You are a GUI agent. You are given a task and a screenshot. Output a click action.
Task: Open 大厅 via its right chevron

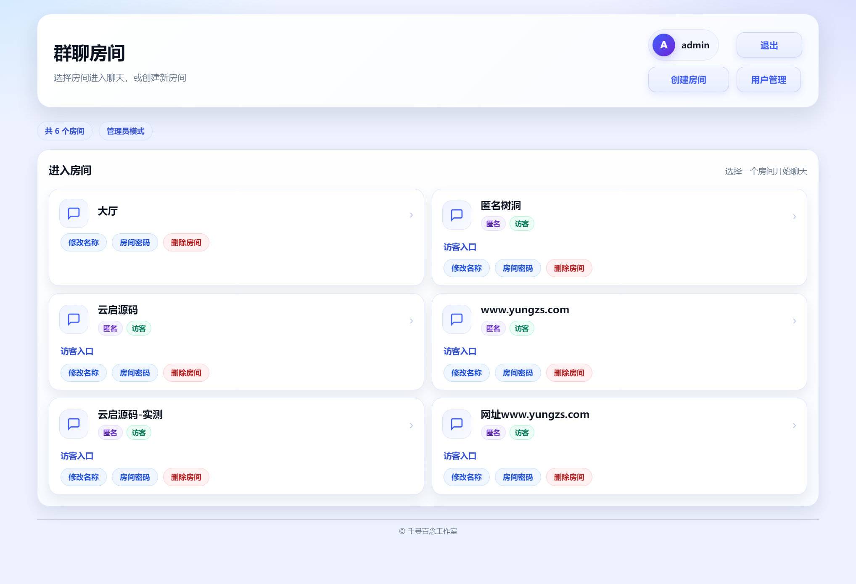coord(411,215)
